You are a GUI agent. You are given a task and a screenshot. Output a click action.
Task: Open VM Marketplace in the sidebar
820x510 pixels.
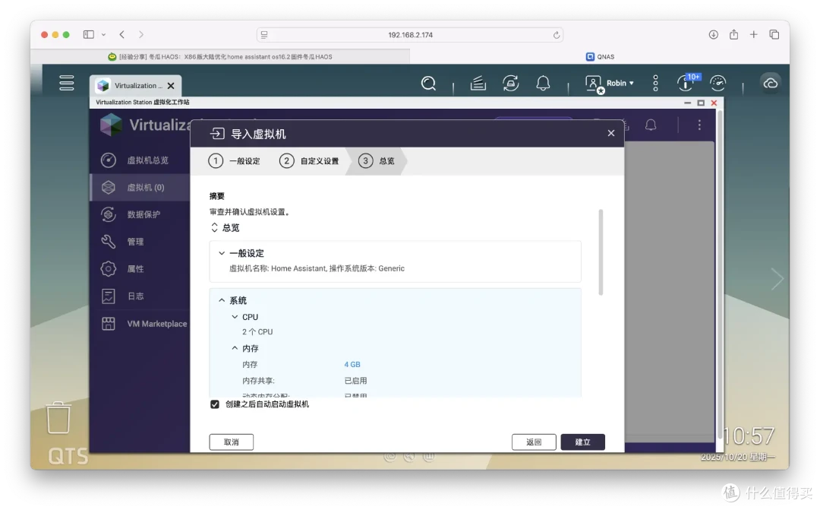(140, 324)
